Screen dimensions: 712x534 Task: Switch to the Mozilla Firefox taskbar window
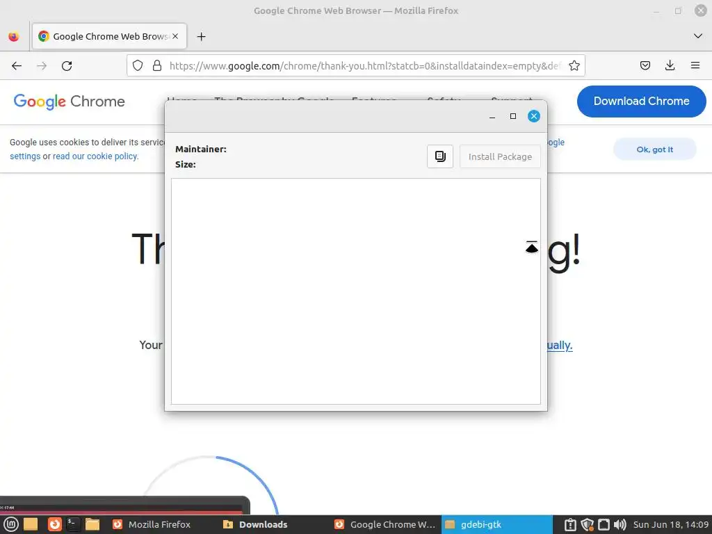pyautogui.click(x=160, y=524)
